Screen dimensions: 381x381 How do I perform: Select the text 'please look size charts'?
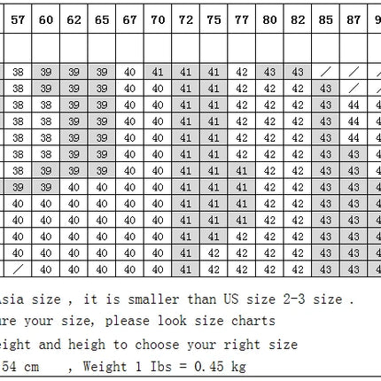pyautogui.click(x=190, y=321)
